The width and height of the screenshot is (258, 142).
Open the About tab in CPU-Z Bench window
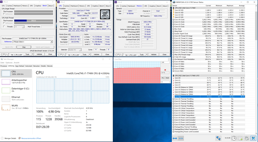(x=51, y=6)
